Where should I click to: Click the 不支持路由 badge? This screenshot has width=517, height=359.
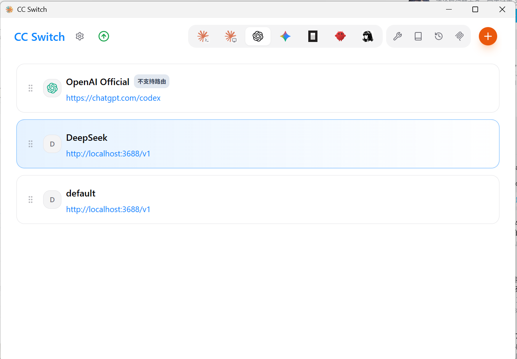click(152, 81)
